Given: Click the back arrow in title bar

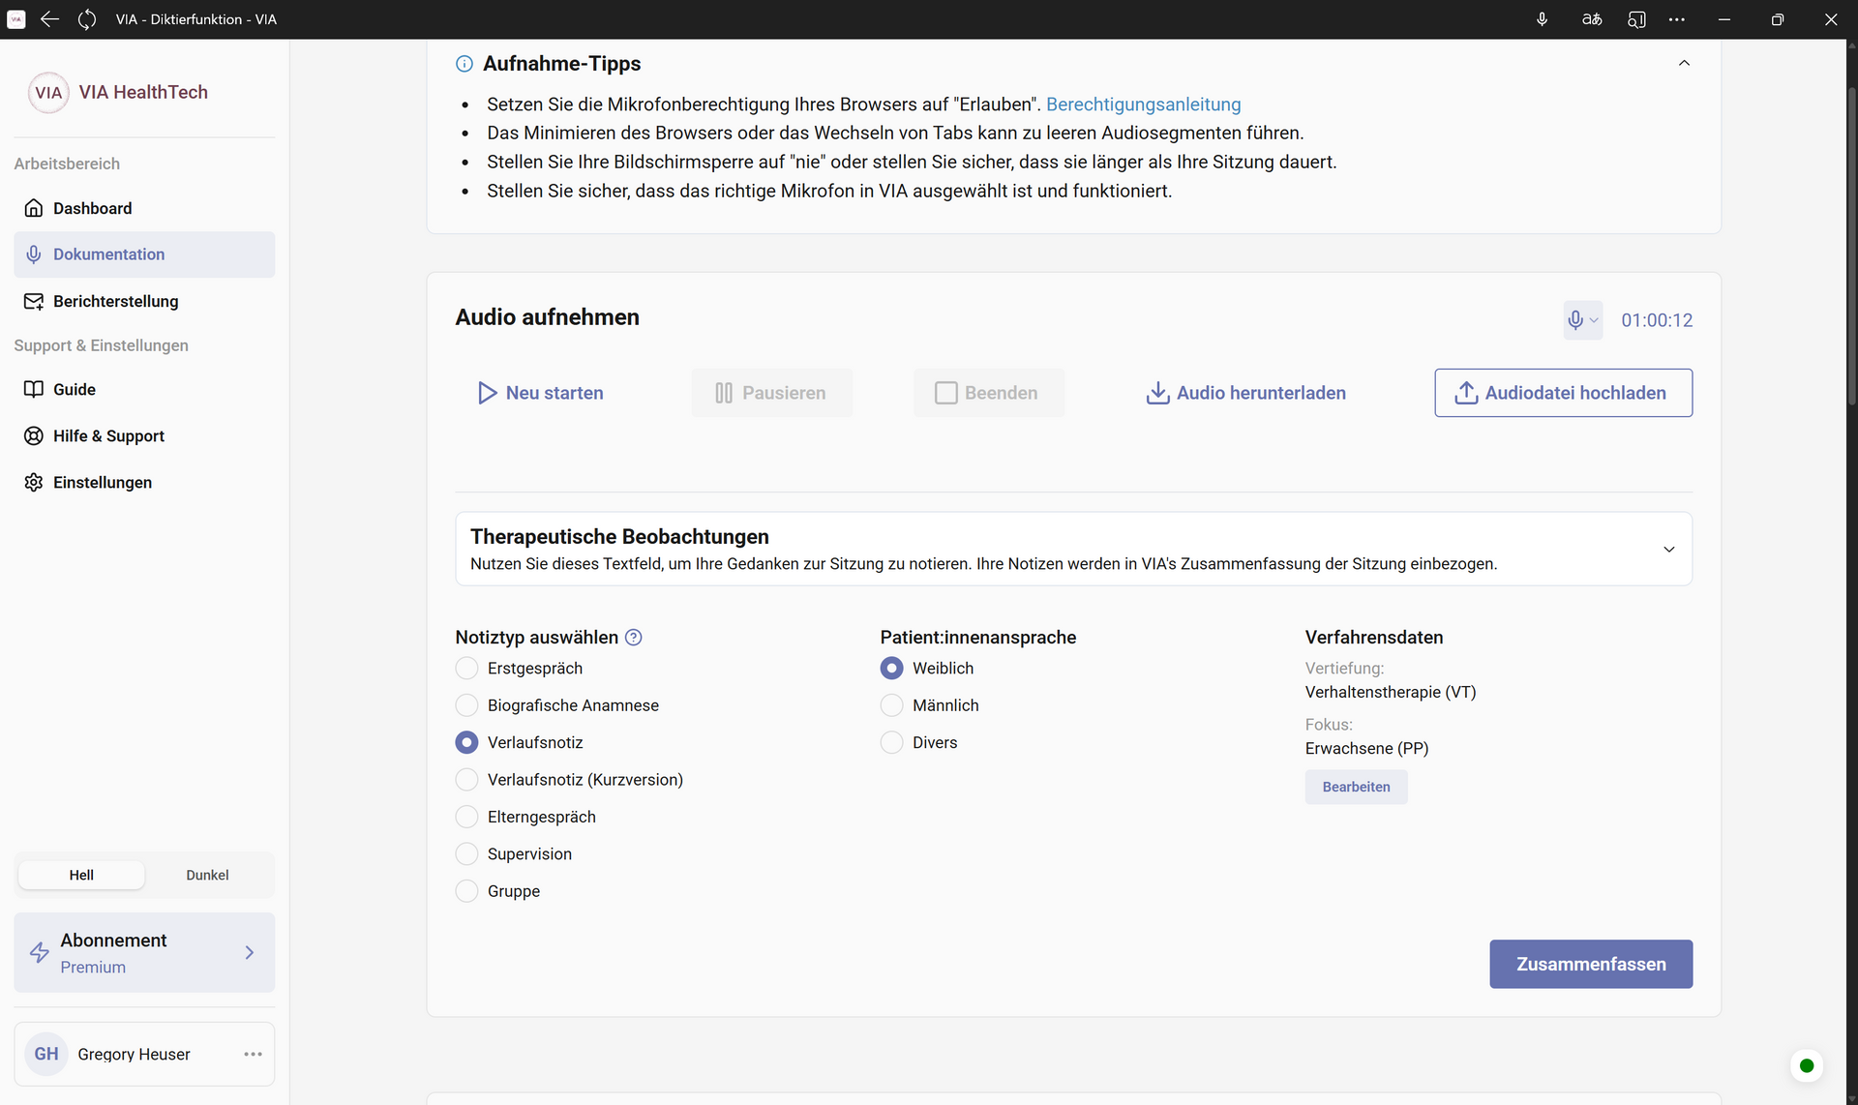Looking at the screenshot, I should pyautogui.click(x=49, y=19).
